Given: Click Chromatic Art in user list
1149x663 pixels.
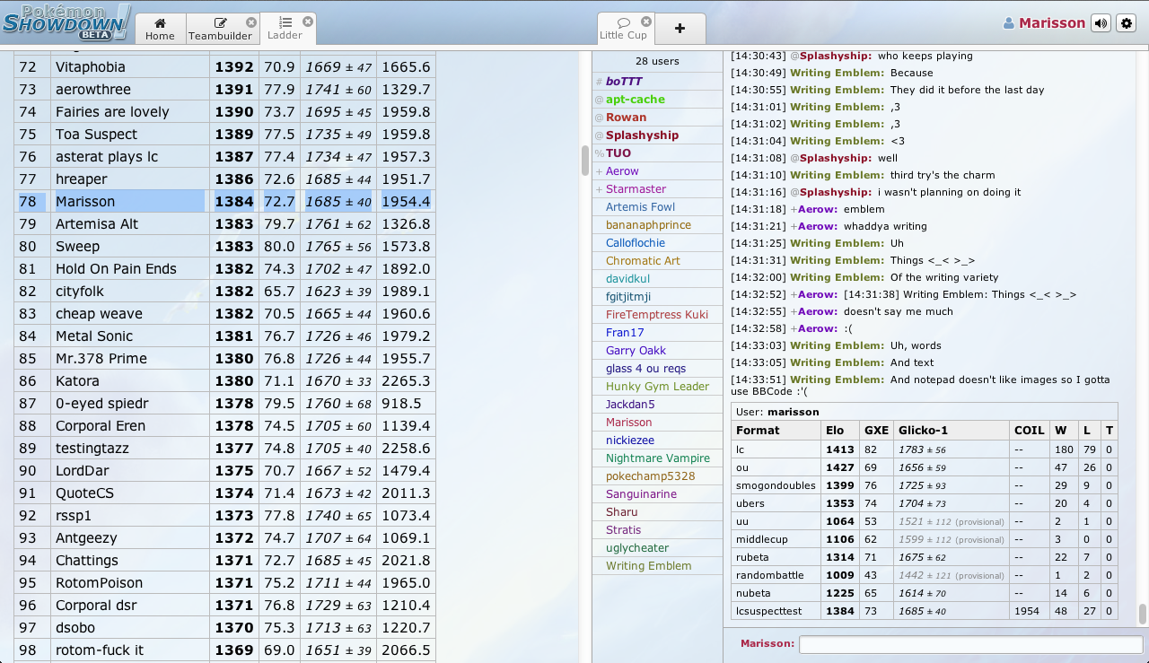Looking at the screenshot, I should (657, 261).
